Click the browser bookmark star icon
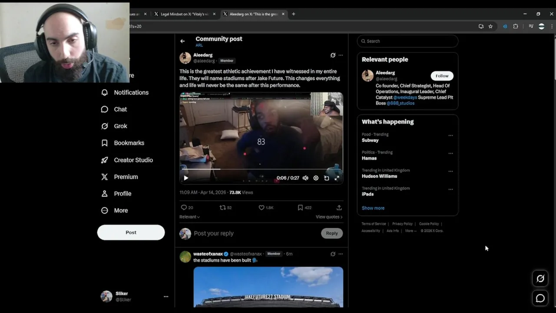The image size is (556, 313). click(490, 26)
